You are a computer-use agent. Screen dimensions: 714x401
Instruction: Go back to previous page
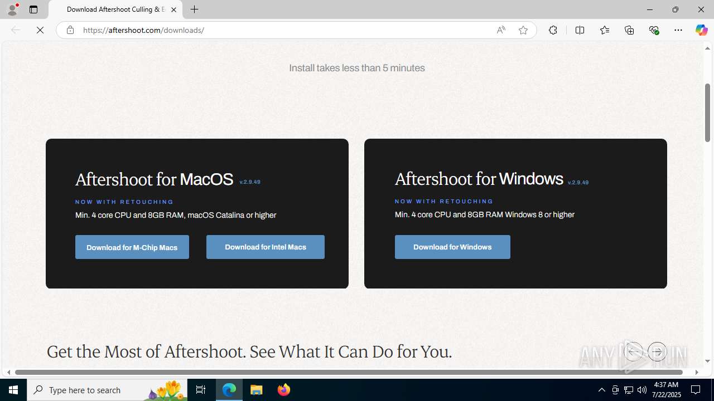click(16, 30)
